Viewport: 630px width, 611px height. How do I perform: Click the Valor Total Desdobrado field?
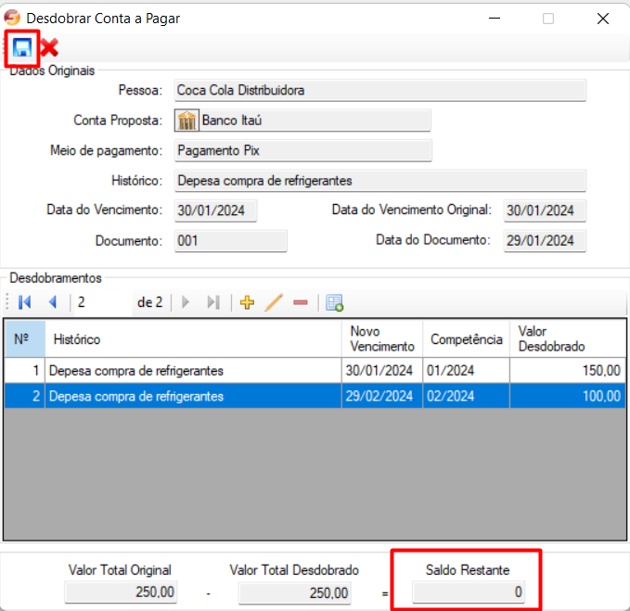(295, 593)
